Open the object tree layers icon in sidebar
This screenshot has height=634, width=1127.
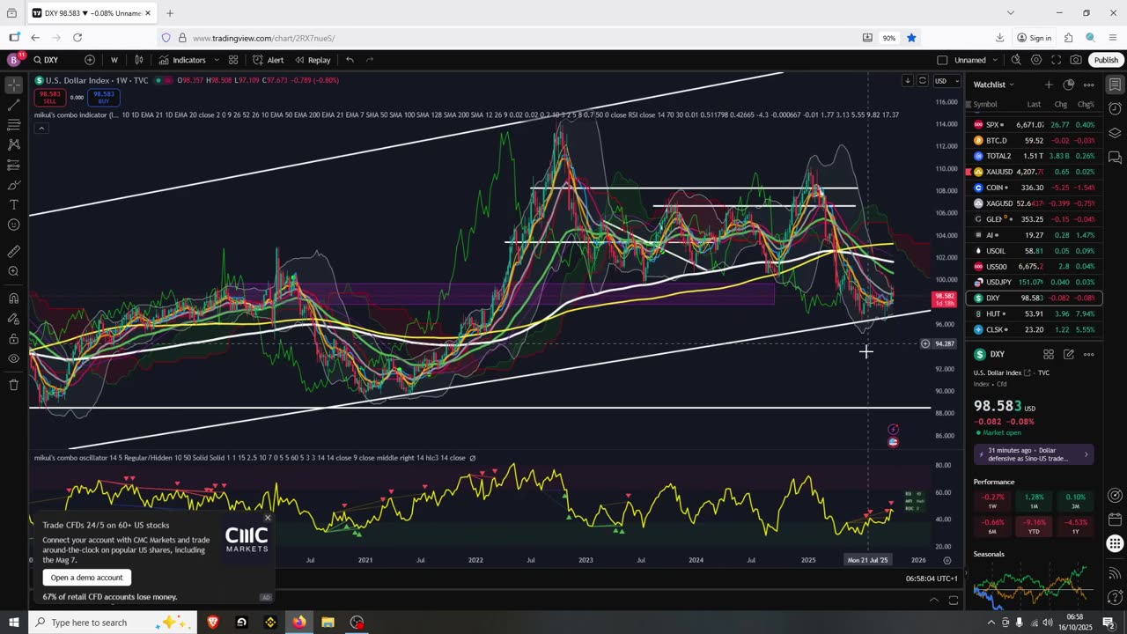[x=1115, y=134]
